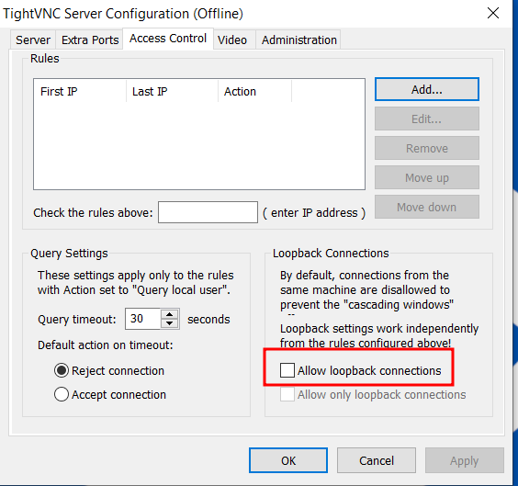Image resolution: width=518 pixels, height=486 pixels.
Task: Confirm settings with OK button
Action: point(288,460)
